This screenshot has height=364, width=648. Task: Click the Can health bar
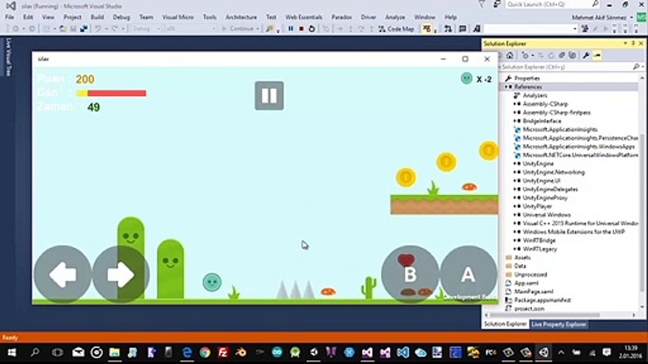coord(111,93)
